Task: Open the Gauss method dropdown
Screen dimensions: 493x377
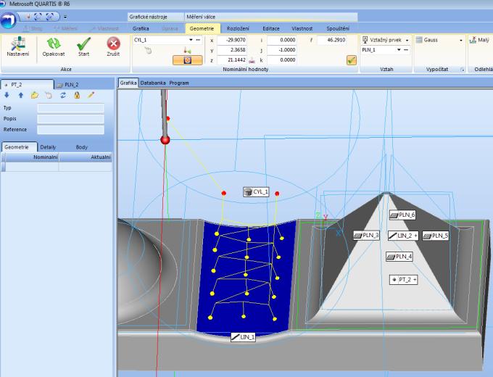Action: tap(461, 41)
